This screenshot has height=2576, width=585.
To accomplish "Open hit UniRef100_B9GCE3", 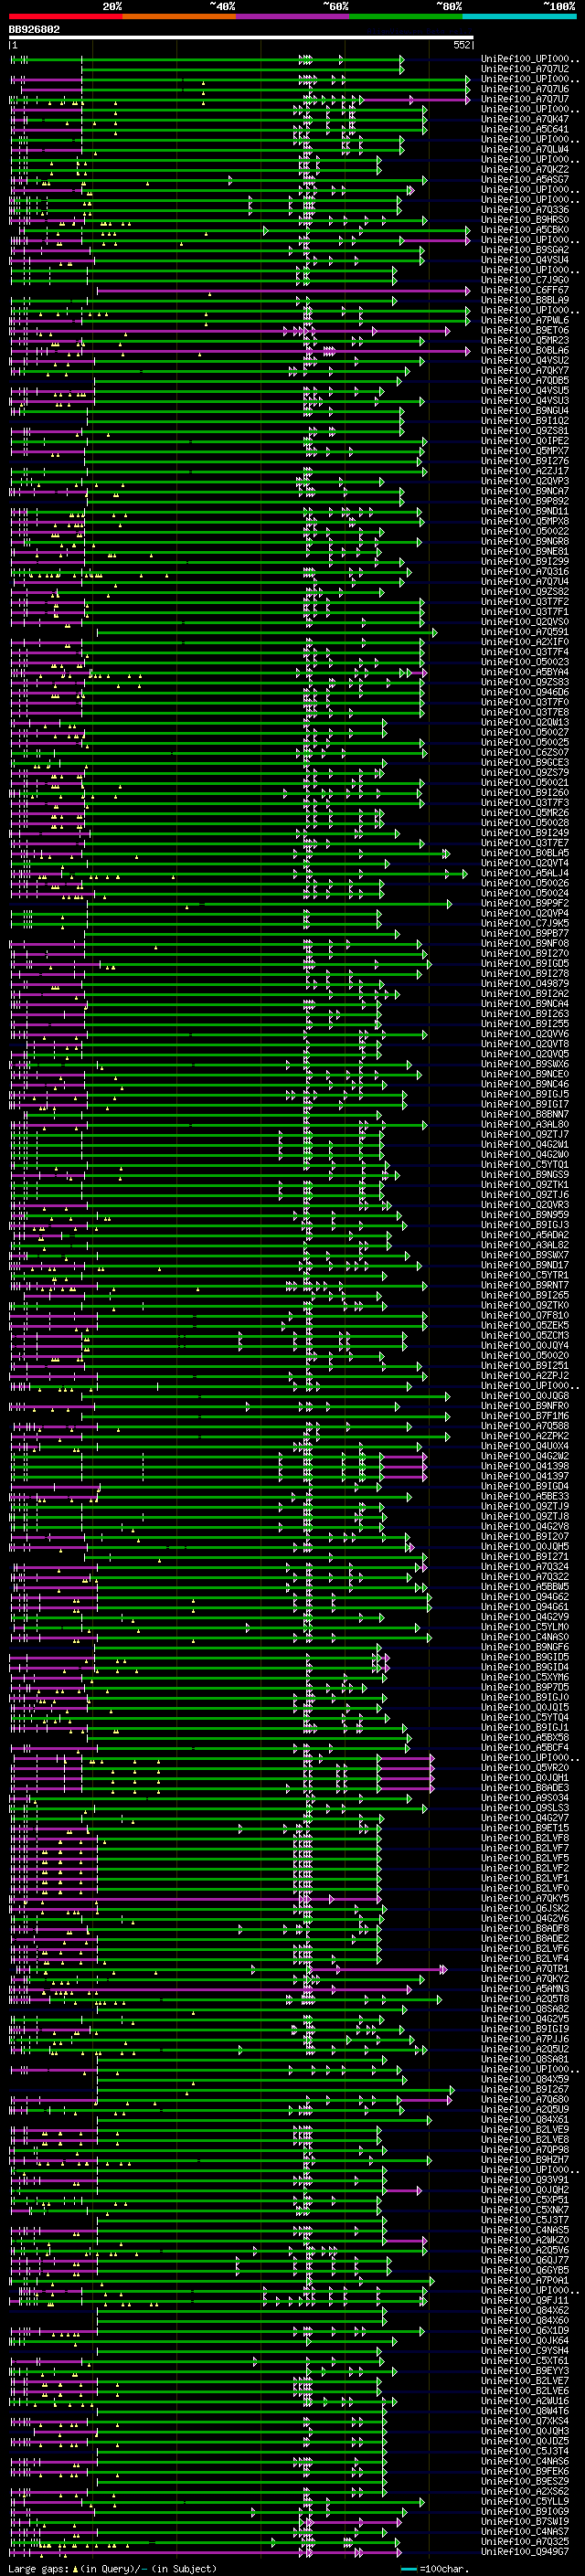I will click(x=525, y=763).
